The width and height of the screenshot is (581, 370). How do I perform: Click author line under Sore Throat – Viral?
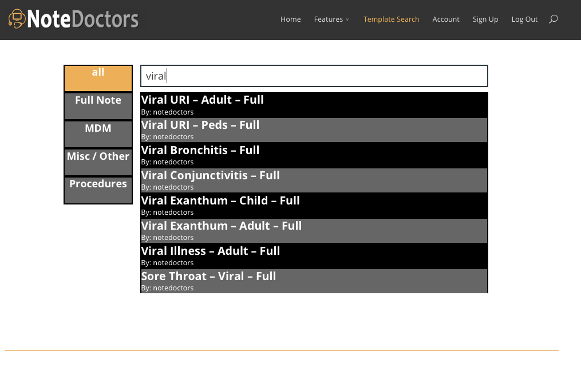coord(168,288)
